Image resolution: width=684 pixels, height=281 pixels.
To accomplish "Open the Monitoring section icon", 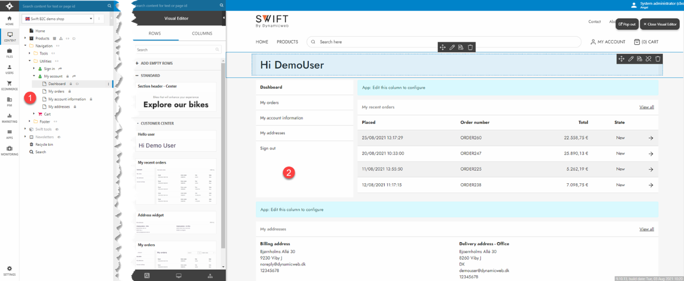I will [x=9, y=150].
